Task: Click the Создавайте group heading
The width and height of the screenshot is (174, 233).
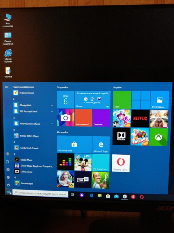Action: point(62,87)
